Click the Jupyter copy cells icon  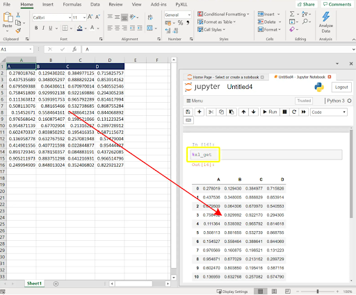221,112
